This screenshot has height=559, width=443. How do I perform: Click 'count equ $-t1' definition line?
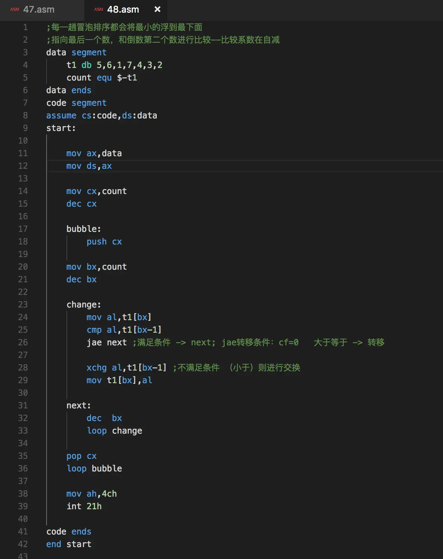click(102, 78)
